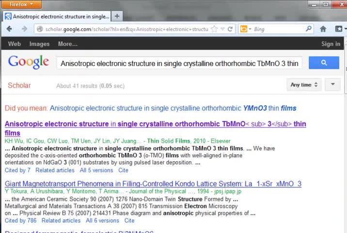The height and width of the screenshot is (233, 347).
Task: Open Giant Magnetotransport Phenomena result
Action: [153, 184]
